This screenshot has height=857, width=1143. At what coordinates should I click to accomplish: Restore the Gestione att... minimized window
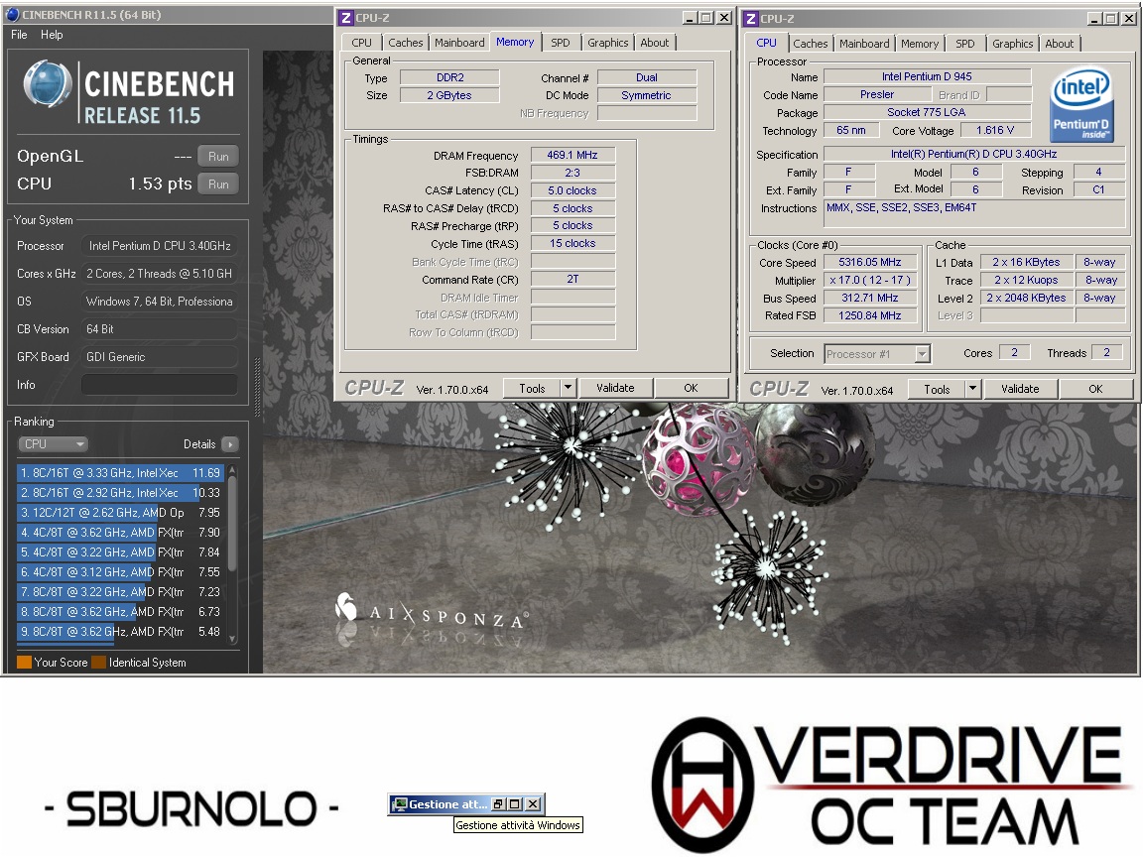click(x=499, y=803)
